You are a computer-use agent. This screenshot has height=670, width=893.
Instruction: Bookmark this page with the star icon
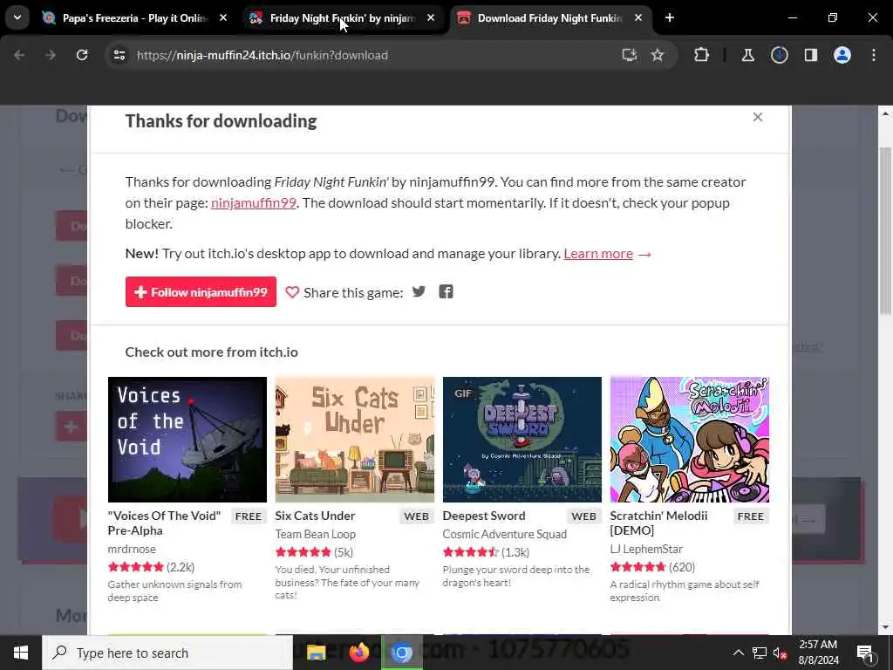click(658, 55)
